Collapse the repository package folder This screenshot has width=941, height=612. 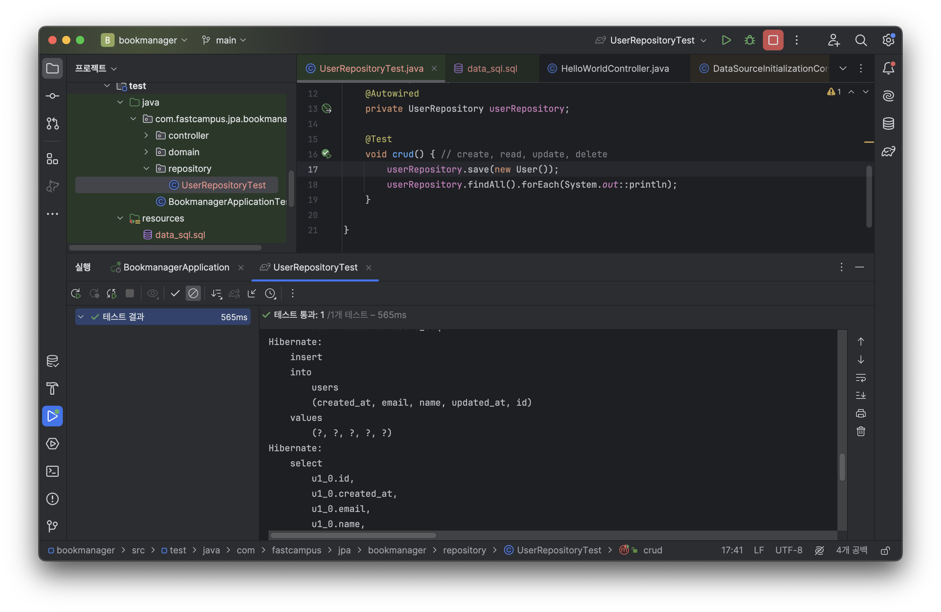[x=146, y=169]
